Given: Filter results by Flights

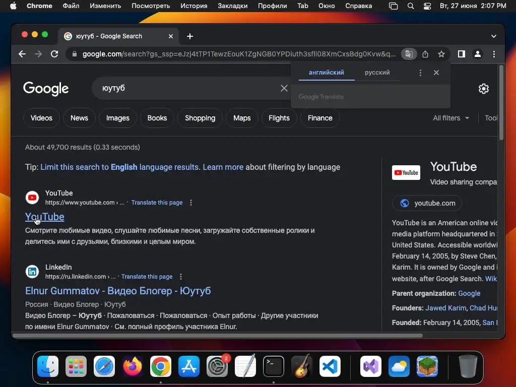Looking at the screenshot, I should tap(279, 118).
